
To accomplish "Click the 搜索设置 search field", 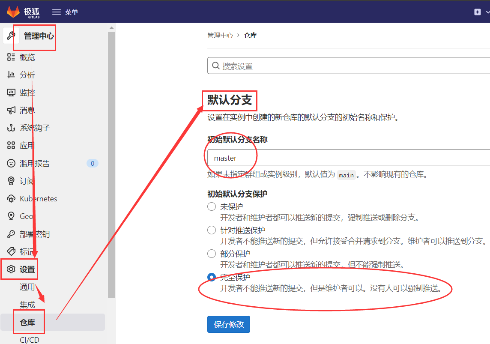I will [348, 66].
